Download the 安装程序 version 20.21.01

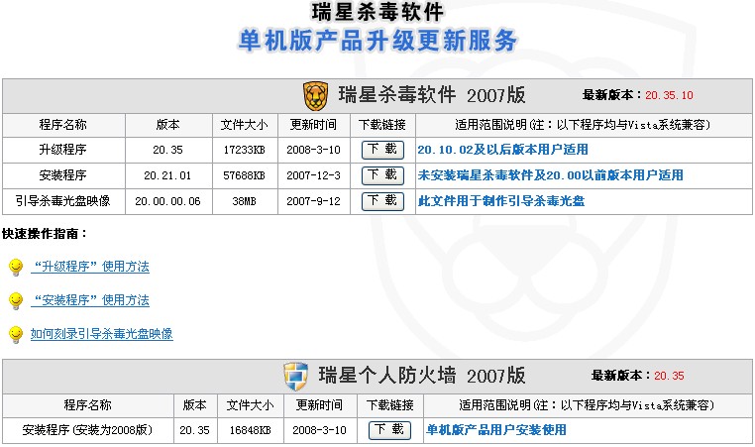pos(382,175)
